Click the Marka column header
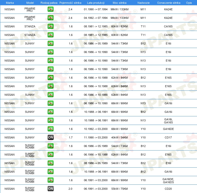Screen dimensions: 197x193 coord(10,3)
